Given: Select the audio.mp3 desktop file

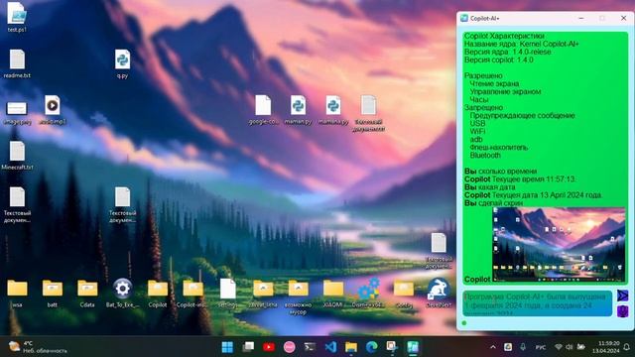Looking at the screenshot, I should click(x=53, y=110).
